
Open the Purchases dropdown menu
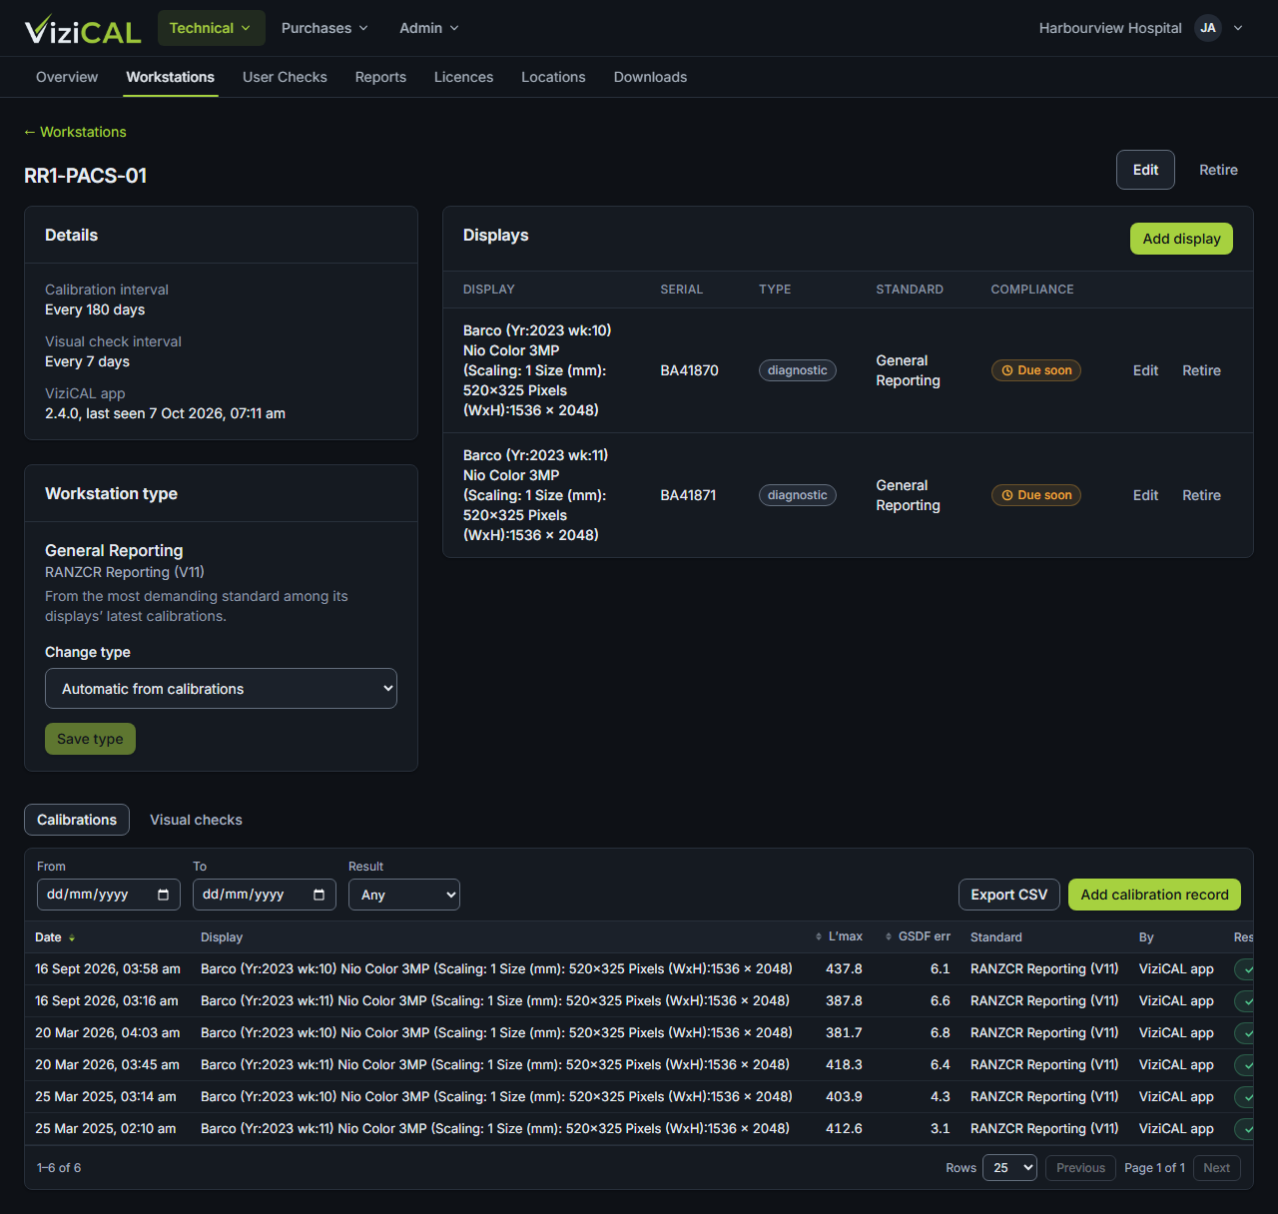tap(324, 28)
